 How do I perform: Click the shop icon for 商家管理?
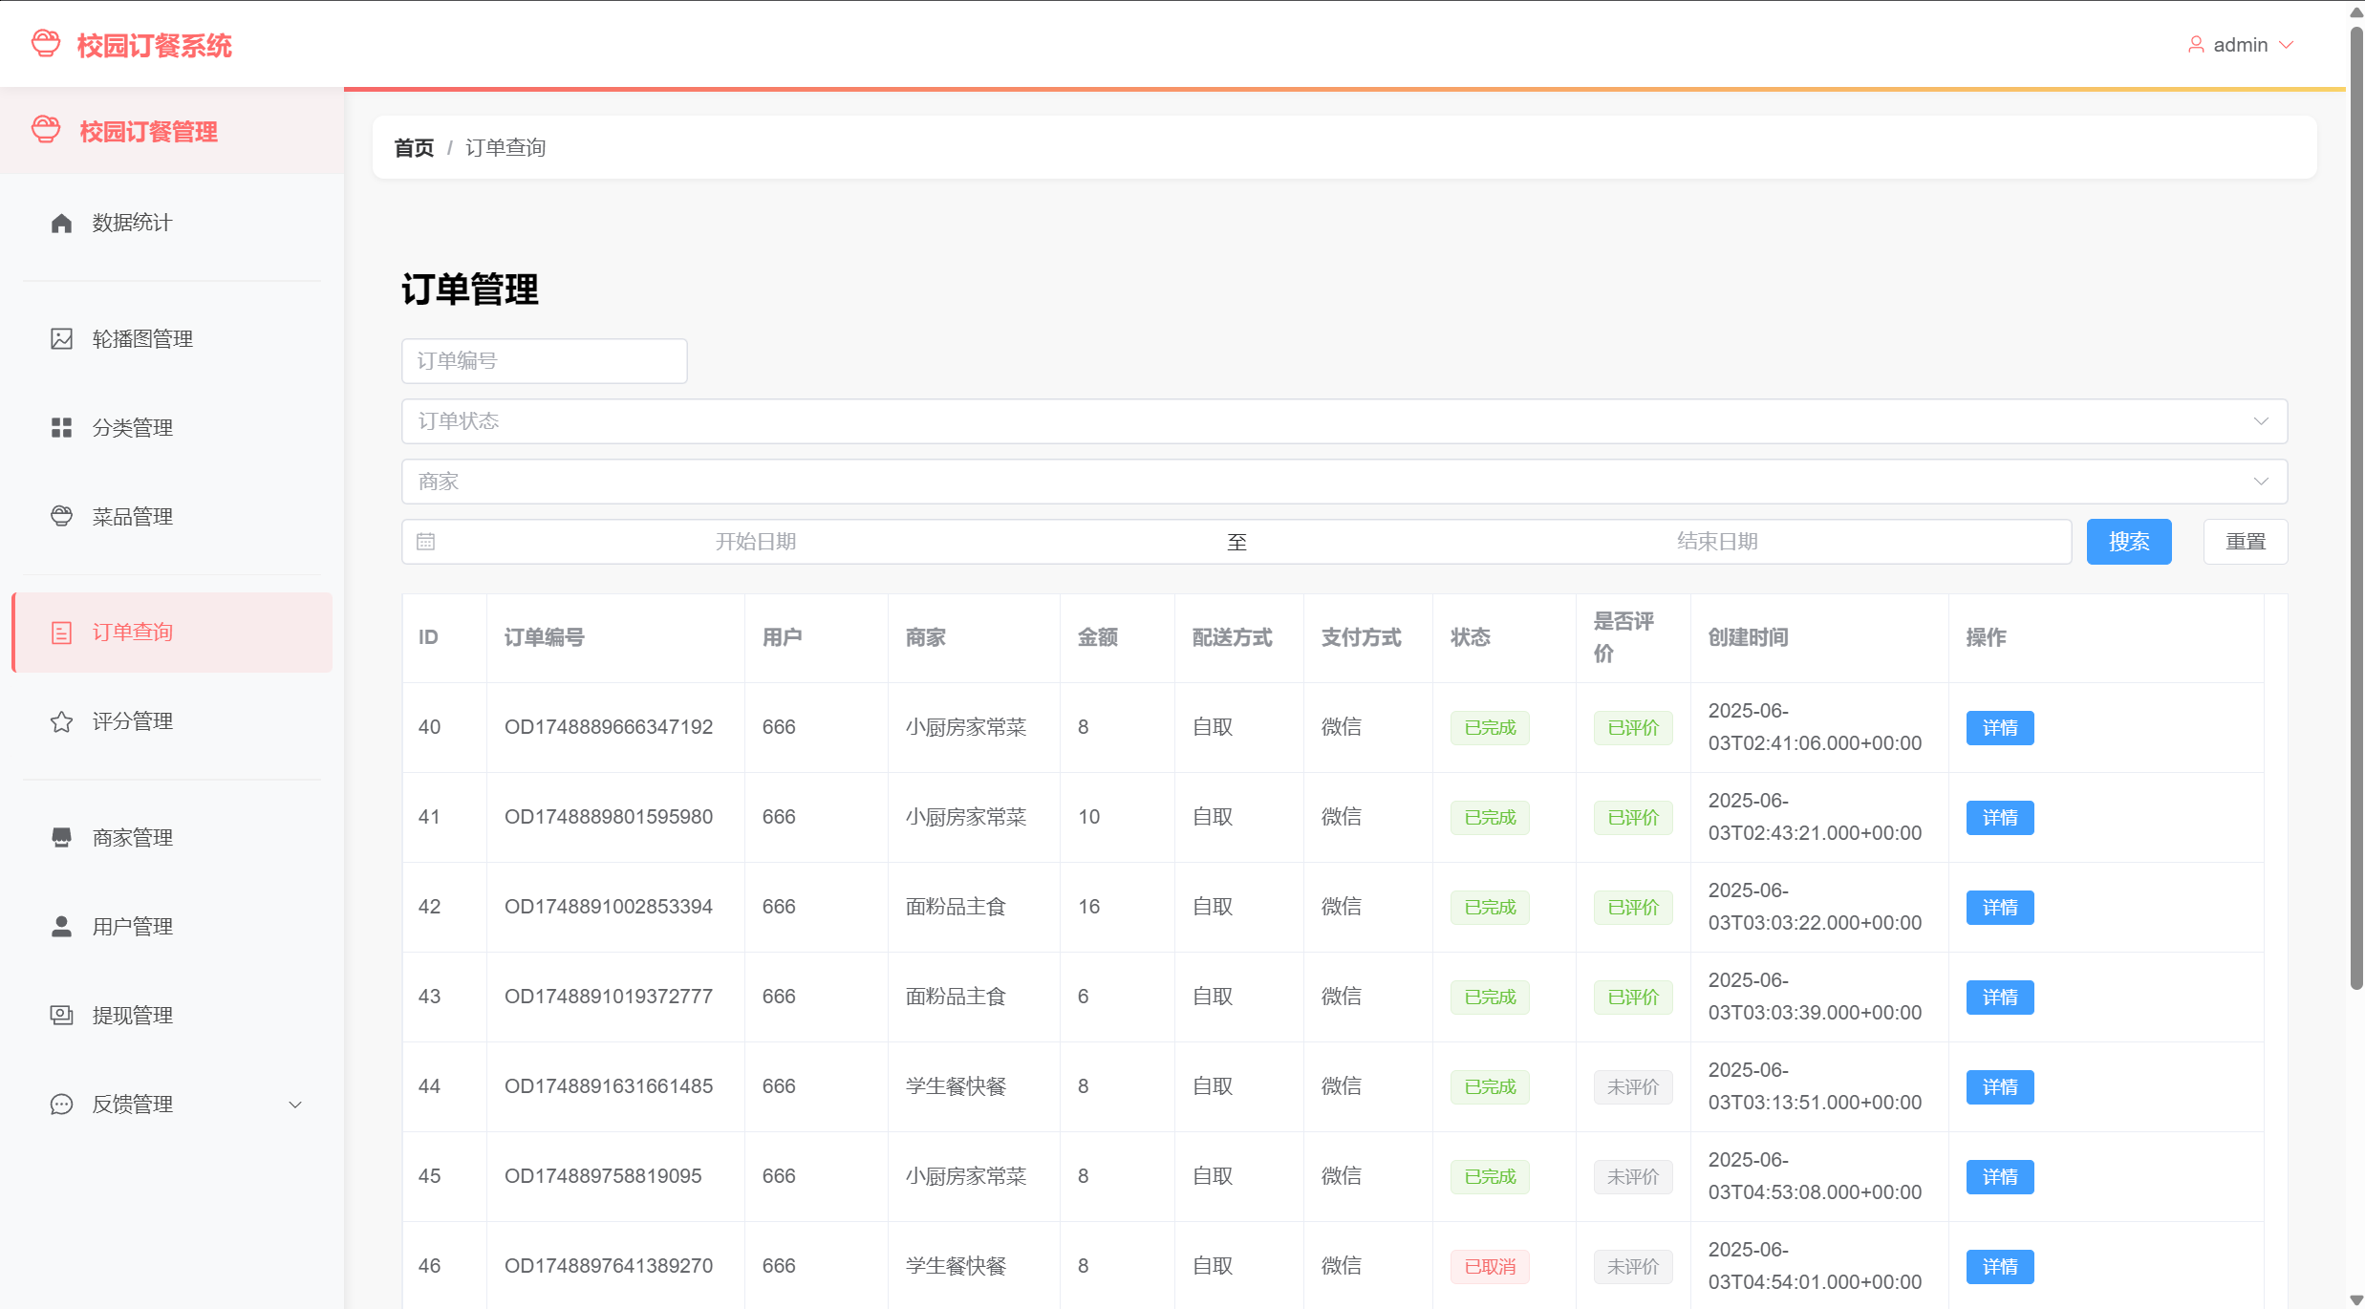[x=61, y=838]
